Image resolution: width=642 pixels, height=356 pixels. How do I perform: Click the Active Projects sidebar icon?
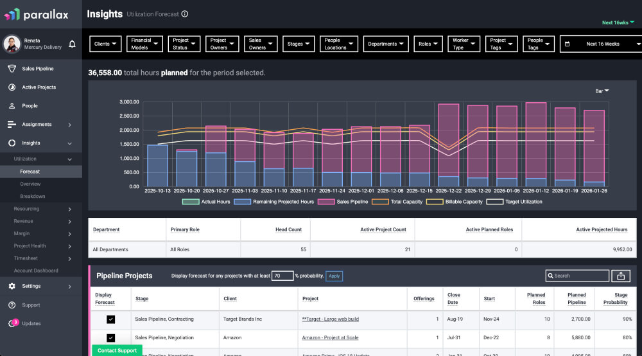(12, 87)
